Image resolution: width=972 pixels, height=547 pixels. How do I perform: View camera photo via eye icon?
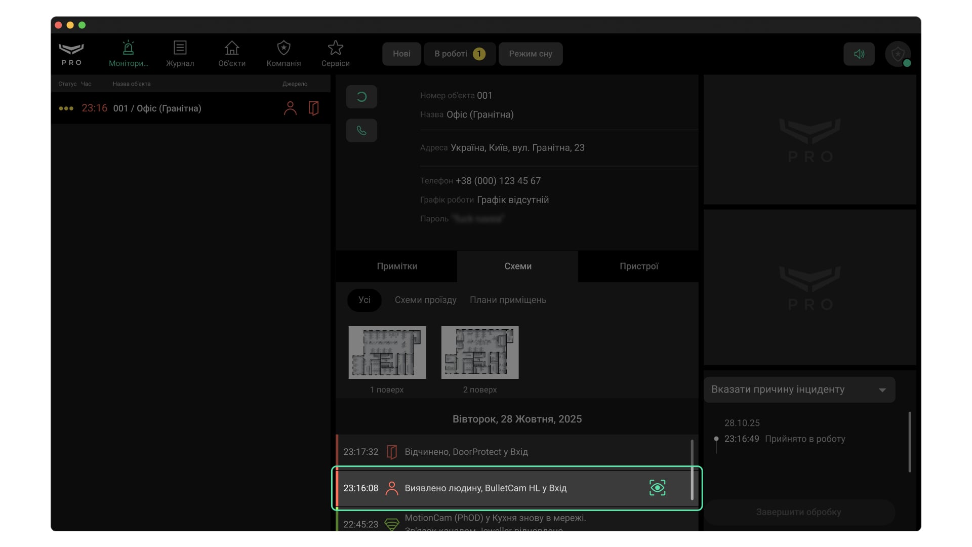point(657,488)
